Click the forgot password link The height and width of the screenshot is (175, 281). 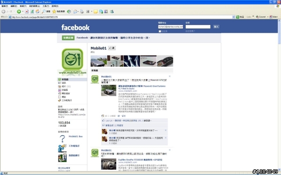click(x=190, y=31)
